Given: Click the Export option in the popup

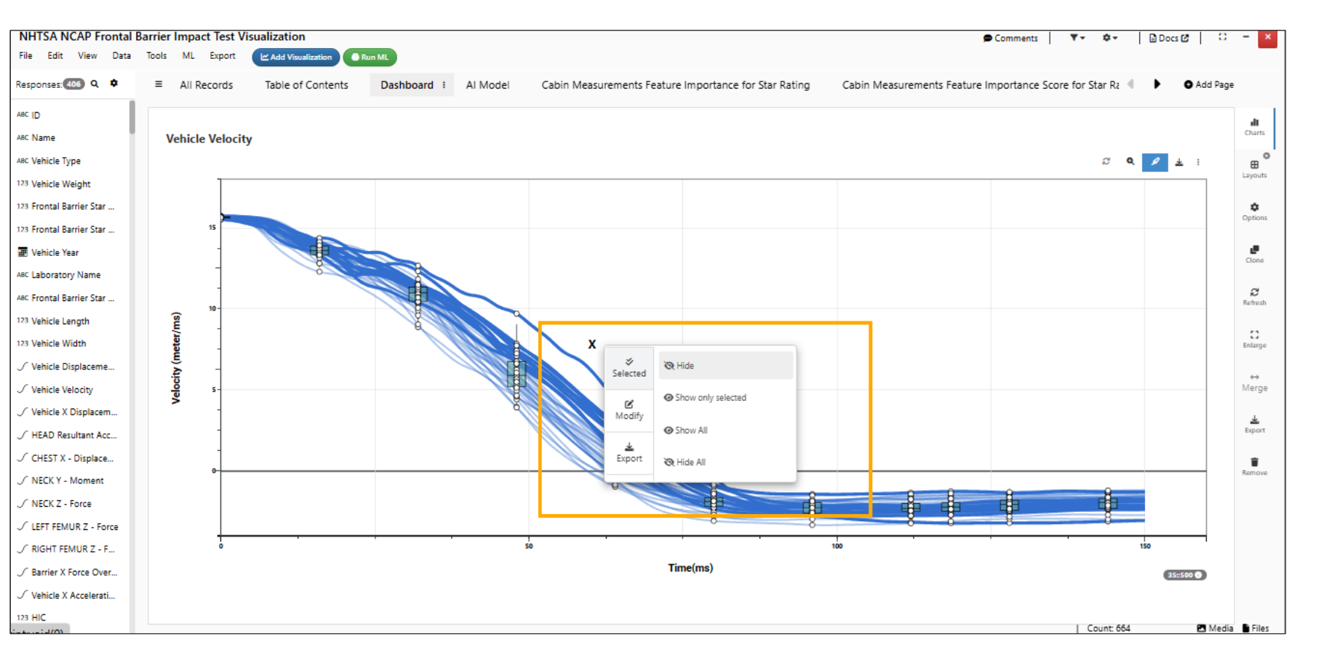Looking at the screenshot, I should click(x=629, y=452).
